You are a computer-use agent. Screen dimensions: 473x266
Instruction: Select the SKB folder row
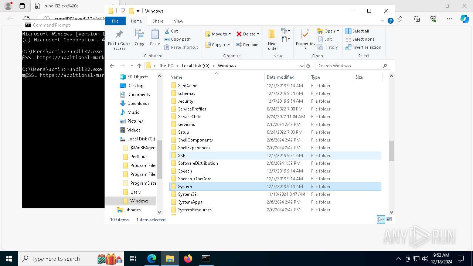[275, 156]
